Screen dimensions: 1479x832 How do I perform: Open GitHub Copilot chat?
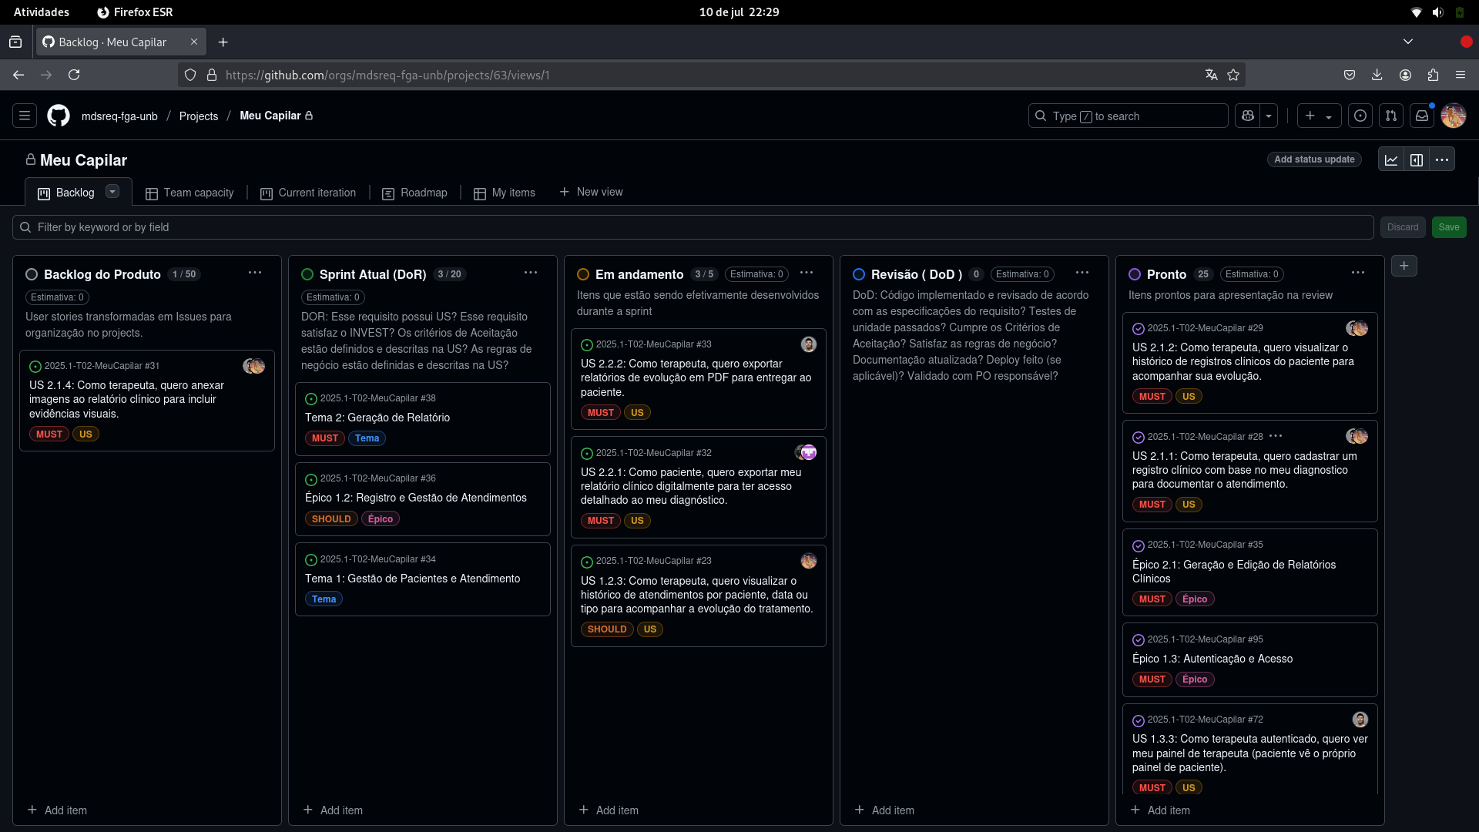tap(1248, 116)
